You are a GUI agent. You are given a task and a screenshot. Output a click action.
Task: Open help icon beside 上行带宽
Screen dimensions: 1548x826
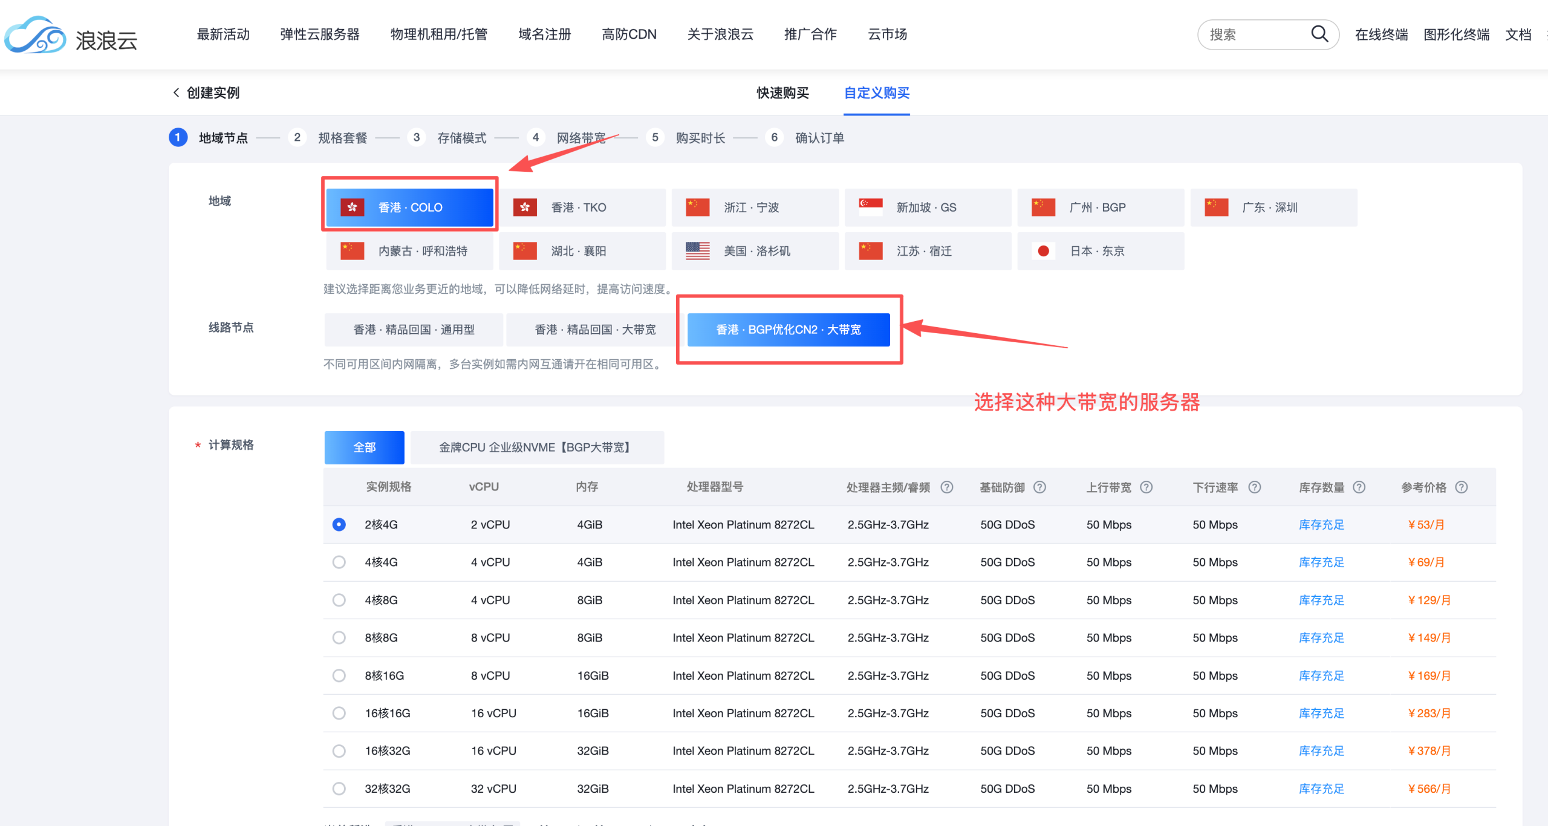(1146, 487)
